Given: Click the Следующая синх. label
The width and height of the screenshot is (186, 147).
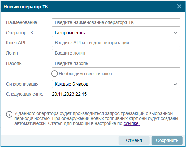Looking at the screenshot, I should [24, 94].
